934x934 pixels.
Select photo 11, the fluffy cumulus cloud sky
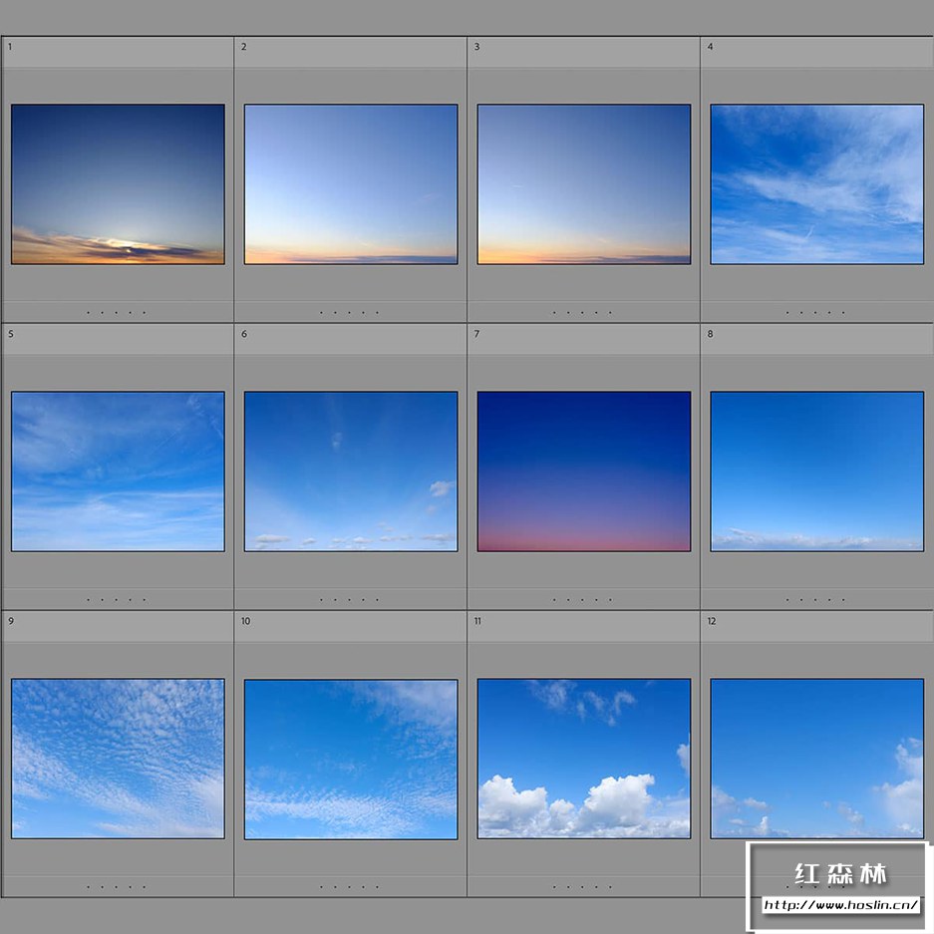click(x=584, y=759)
